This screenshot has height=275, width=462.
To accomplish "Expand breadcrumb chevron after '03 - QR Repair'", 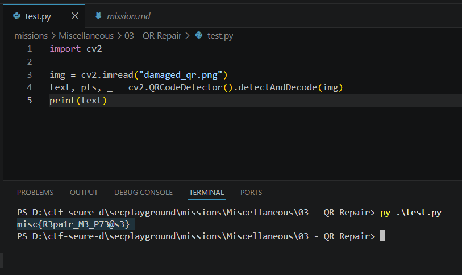I will (x=188, y=36).
